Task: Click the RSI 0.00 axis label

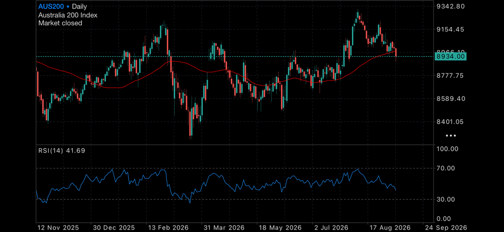Action: [444, 219]
